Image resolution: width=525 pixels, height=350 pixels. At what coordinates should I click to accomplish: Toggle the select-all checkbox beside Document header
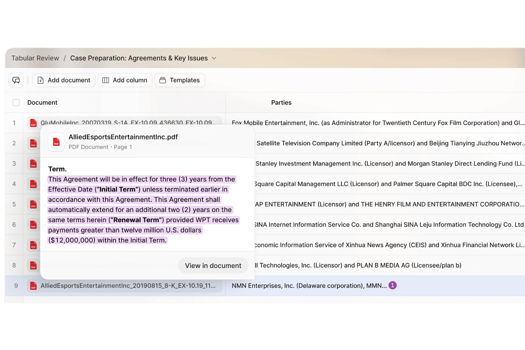[x=16, y=102]
